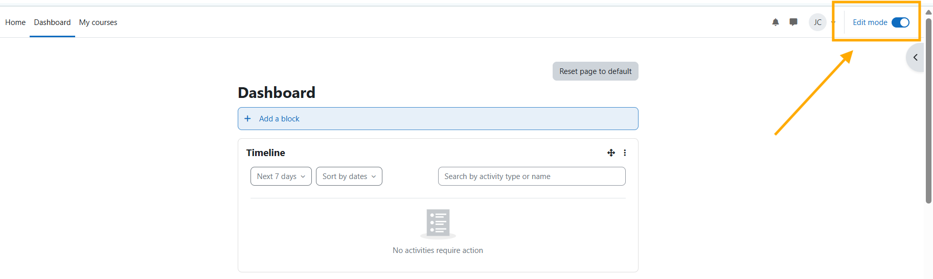Click the JC user avatar
Image resolution: width=933 pixels, height=279 pixels.
pyautogui.click(x=817, y=22)
